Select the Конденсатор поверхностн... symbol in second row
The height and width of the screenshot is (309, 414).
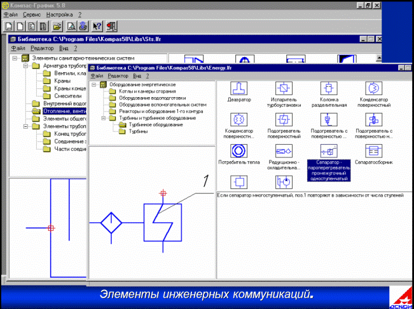(x=238, y=119)
